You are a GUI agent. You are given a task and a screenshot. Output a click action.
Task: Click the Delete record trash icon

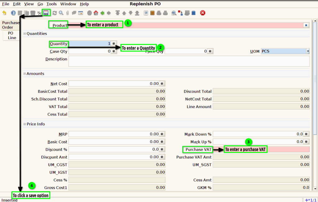[33, 13]
